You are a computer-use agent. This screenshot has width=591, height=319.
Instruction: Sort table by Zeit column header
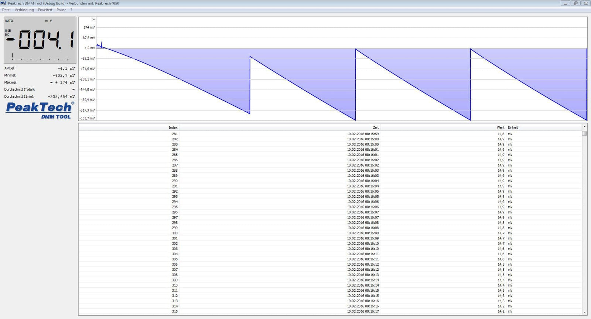tap(375, 127)
